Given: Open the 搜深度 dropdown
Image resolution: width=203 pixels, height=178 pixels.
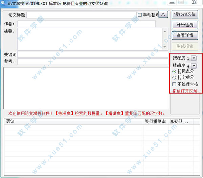Looking at the screenshot, I should [x=194, y=58].
